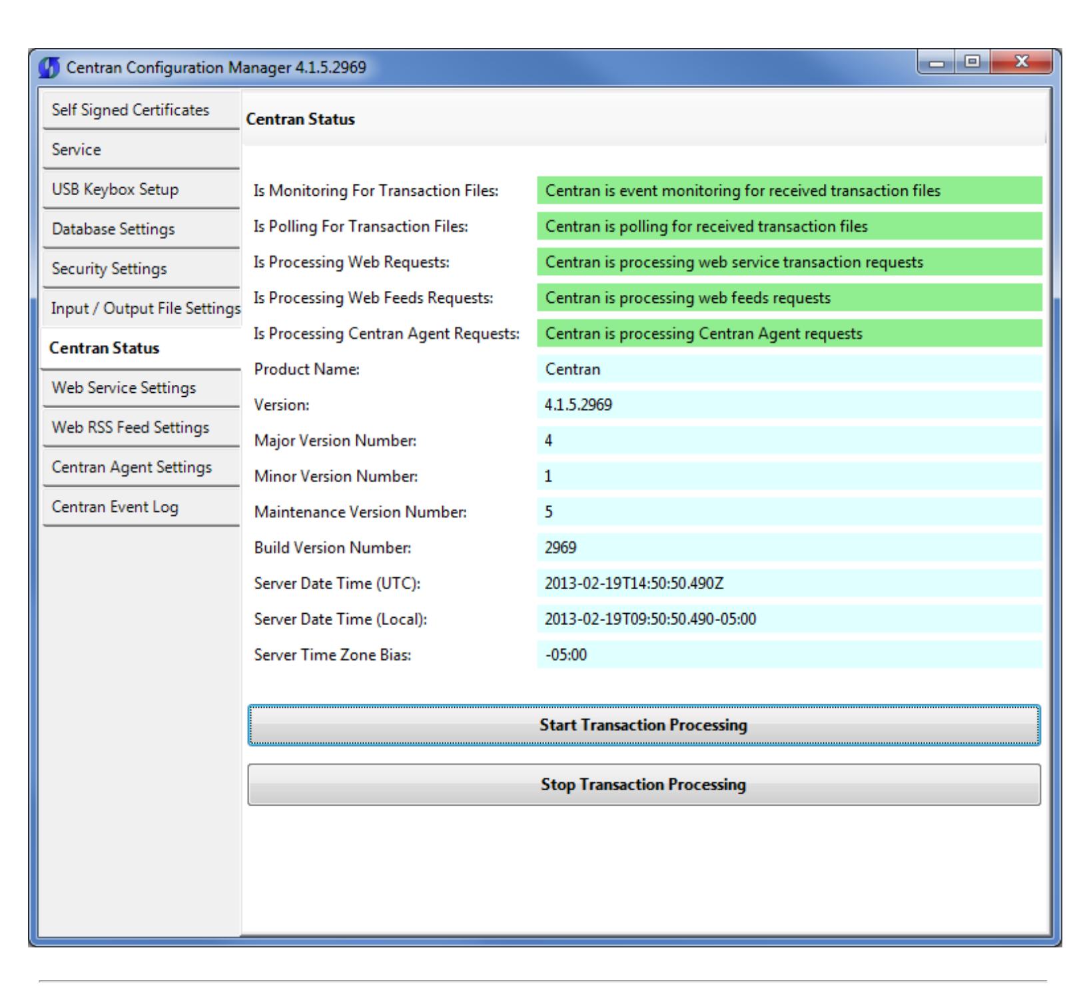Viewport: 1087px width, 992px height.
Task: Open the Self Signed Certificates tab
Action: (141, 111)
